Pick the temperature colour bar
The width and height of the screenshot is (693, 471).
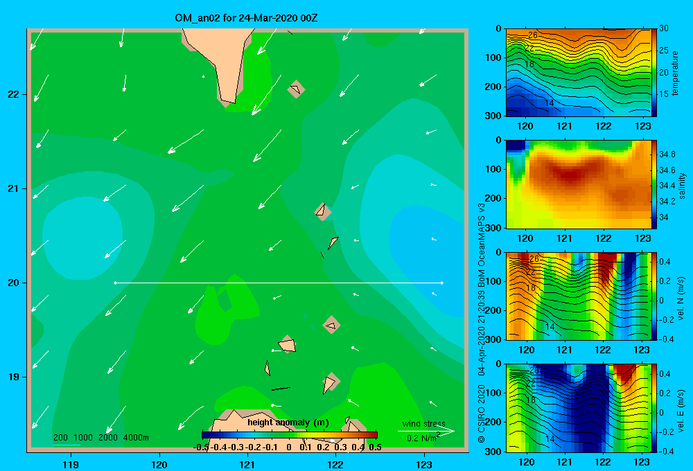pyautogui.click(x=654, y=73)
